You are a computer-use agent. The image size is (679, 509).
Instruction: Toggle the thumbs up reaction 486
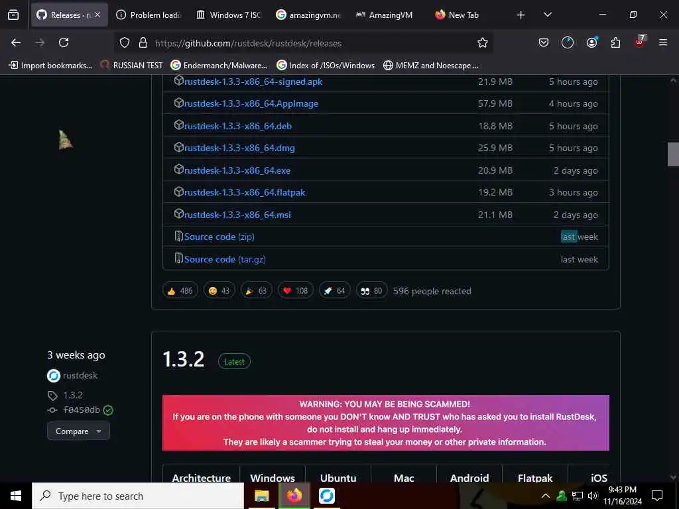pos(180,291)
